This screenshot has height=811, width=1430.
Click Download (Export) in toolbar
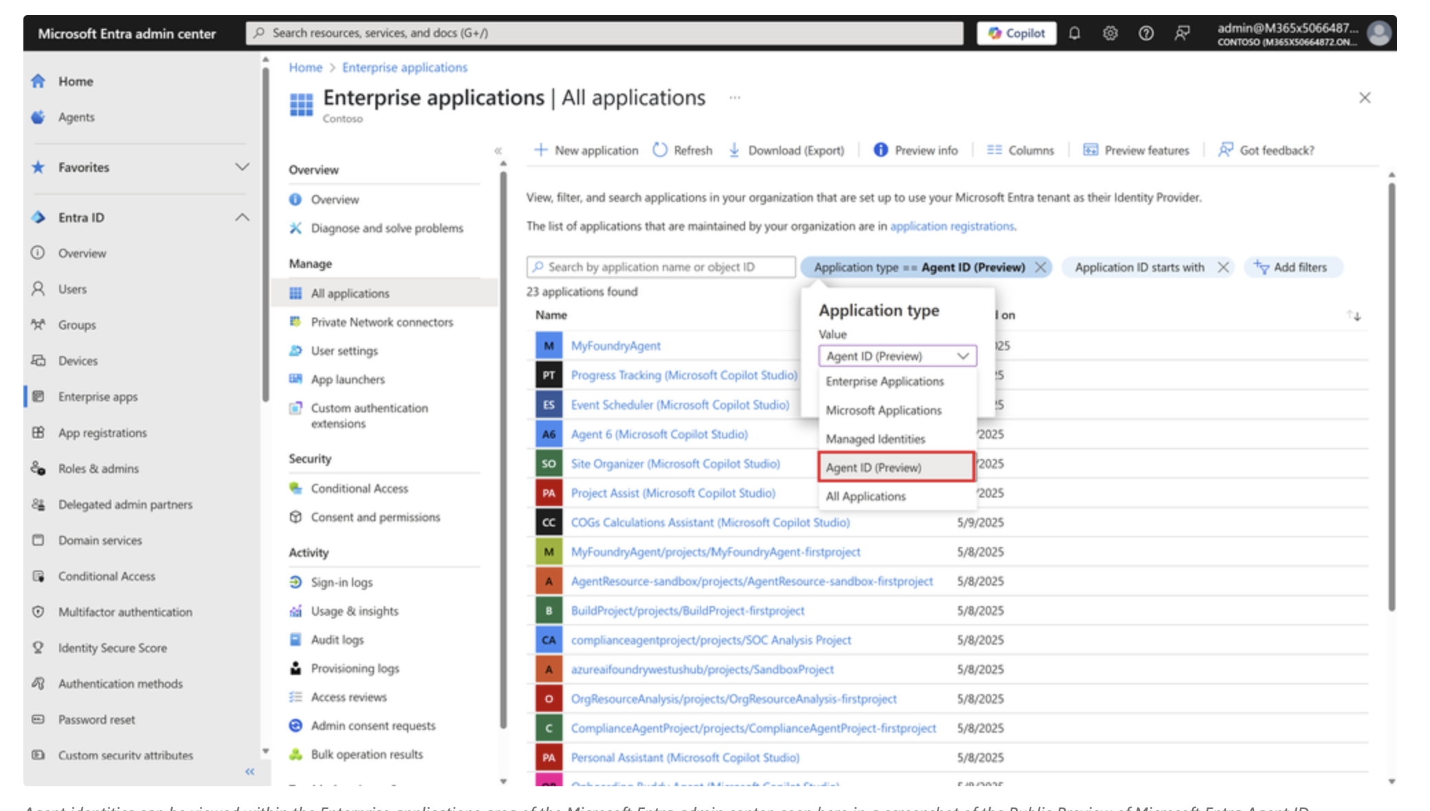pos(786,151)
